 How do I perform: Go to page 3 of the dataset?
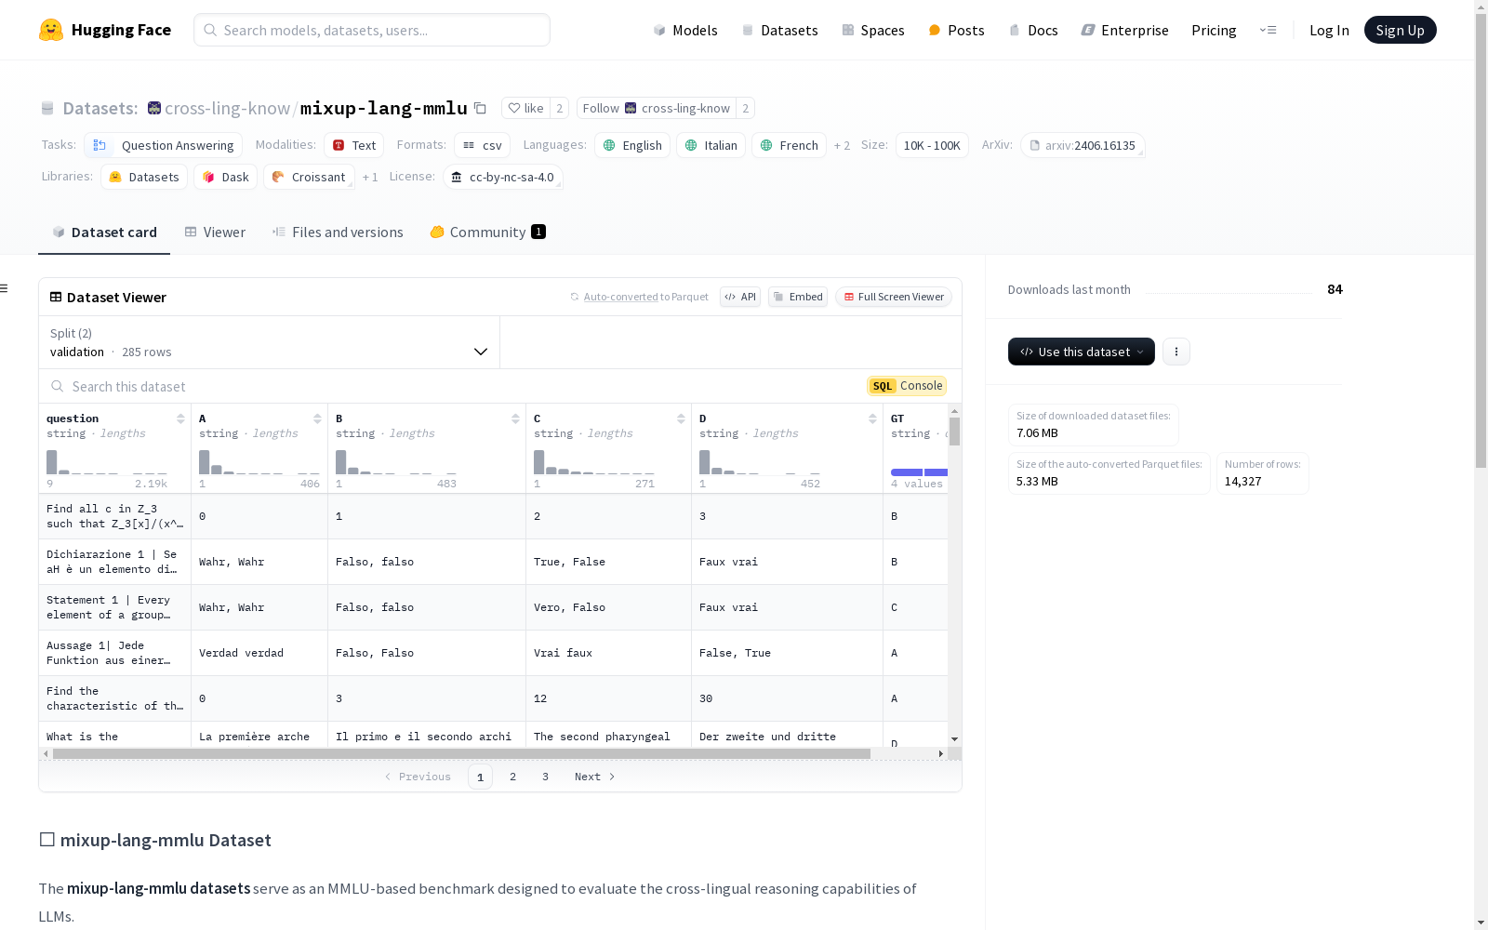pyautogui.click(x=545, y=777)
